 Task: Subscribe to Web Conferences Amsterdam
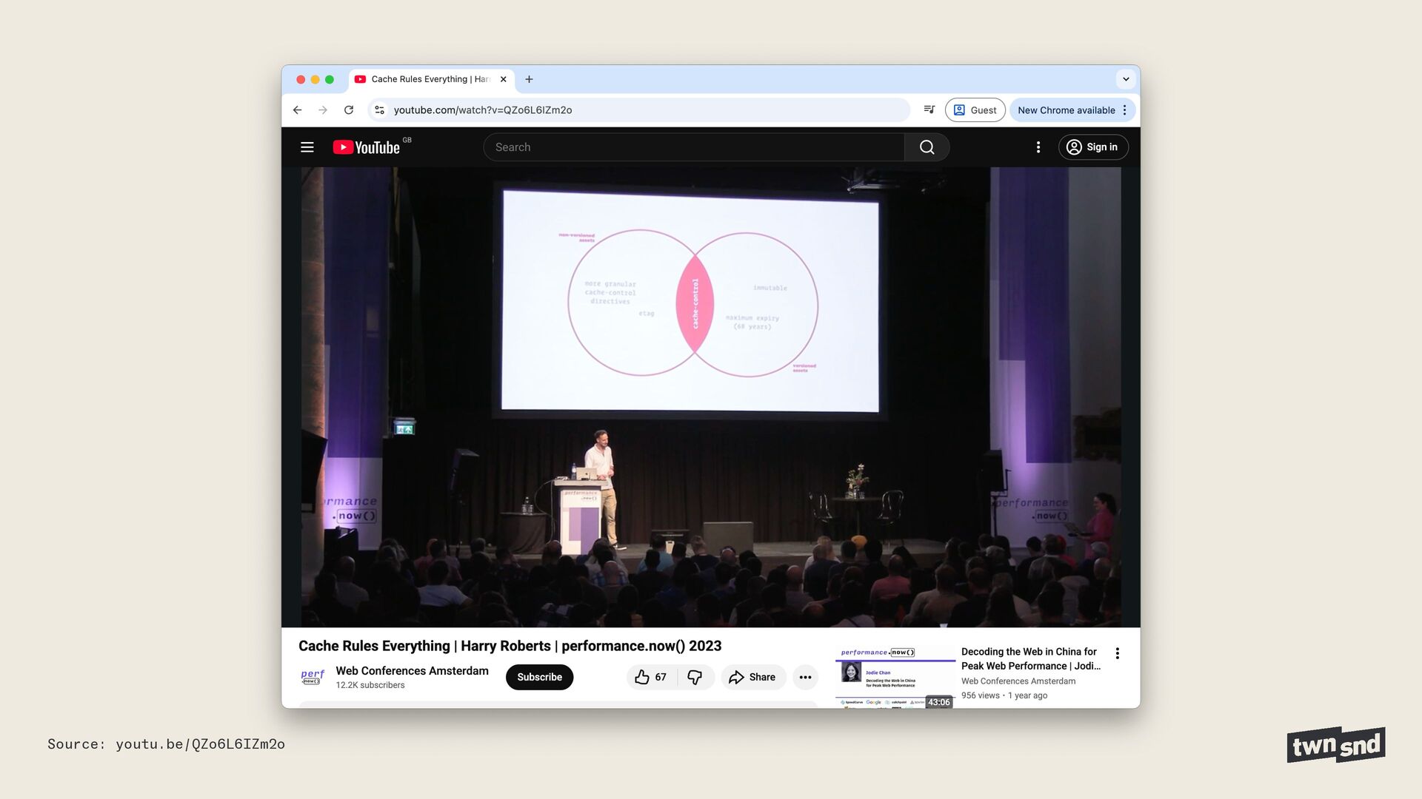[539, 677]
